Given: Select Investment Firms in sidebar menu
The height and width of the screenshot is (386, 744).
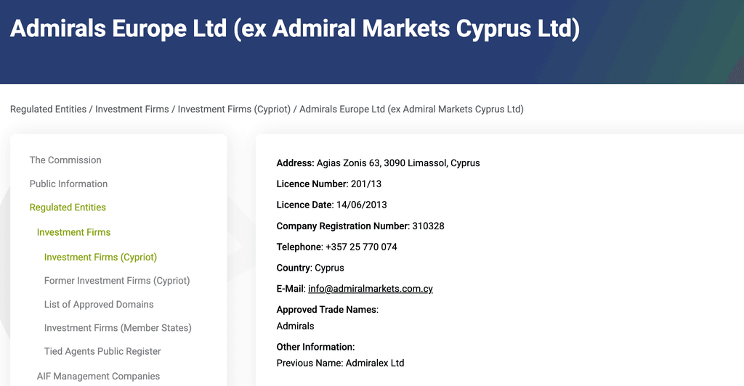Looking at the screenshot, I should coord(73,233).
